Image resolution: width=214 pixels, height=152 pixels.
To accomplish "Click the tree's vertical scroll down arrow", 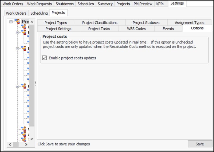I will (32, 139).
